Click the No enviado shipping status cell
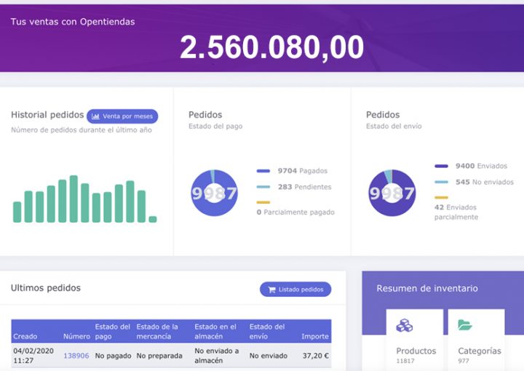The height and width of the screenshot is (371, 524). [x=269, y=356]
